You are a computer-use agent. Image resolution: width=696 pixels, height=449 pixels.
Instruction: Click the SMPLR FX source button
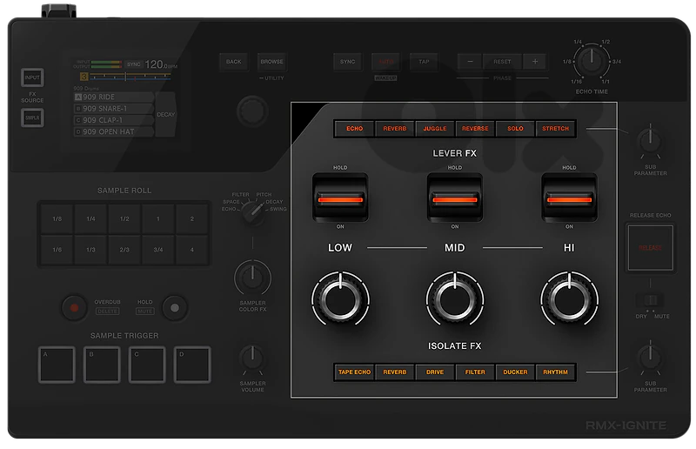pos(32,117)
